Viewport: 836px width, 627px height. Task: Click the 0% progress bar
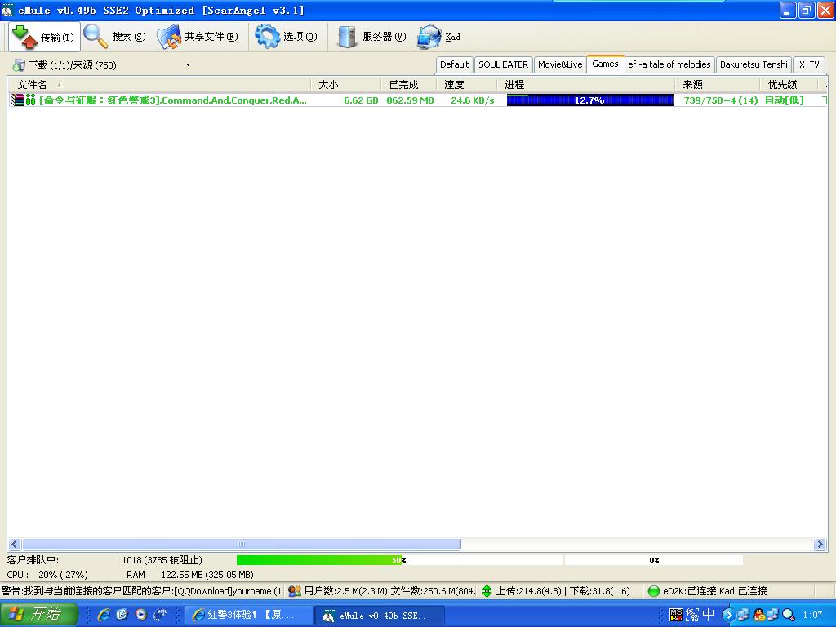[x=654, y=560]
